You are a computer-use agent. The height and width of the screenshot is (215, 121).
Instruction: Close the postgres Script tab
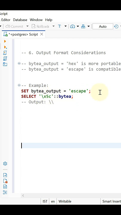(x=42, y=34)
